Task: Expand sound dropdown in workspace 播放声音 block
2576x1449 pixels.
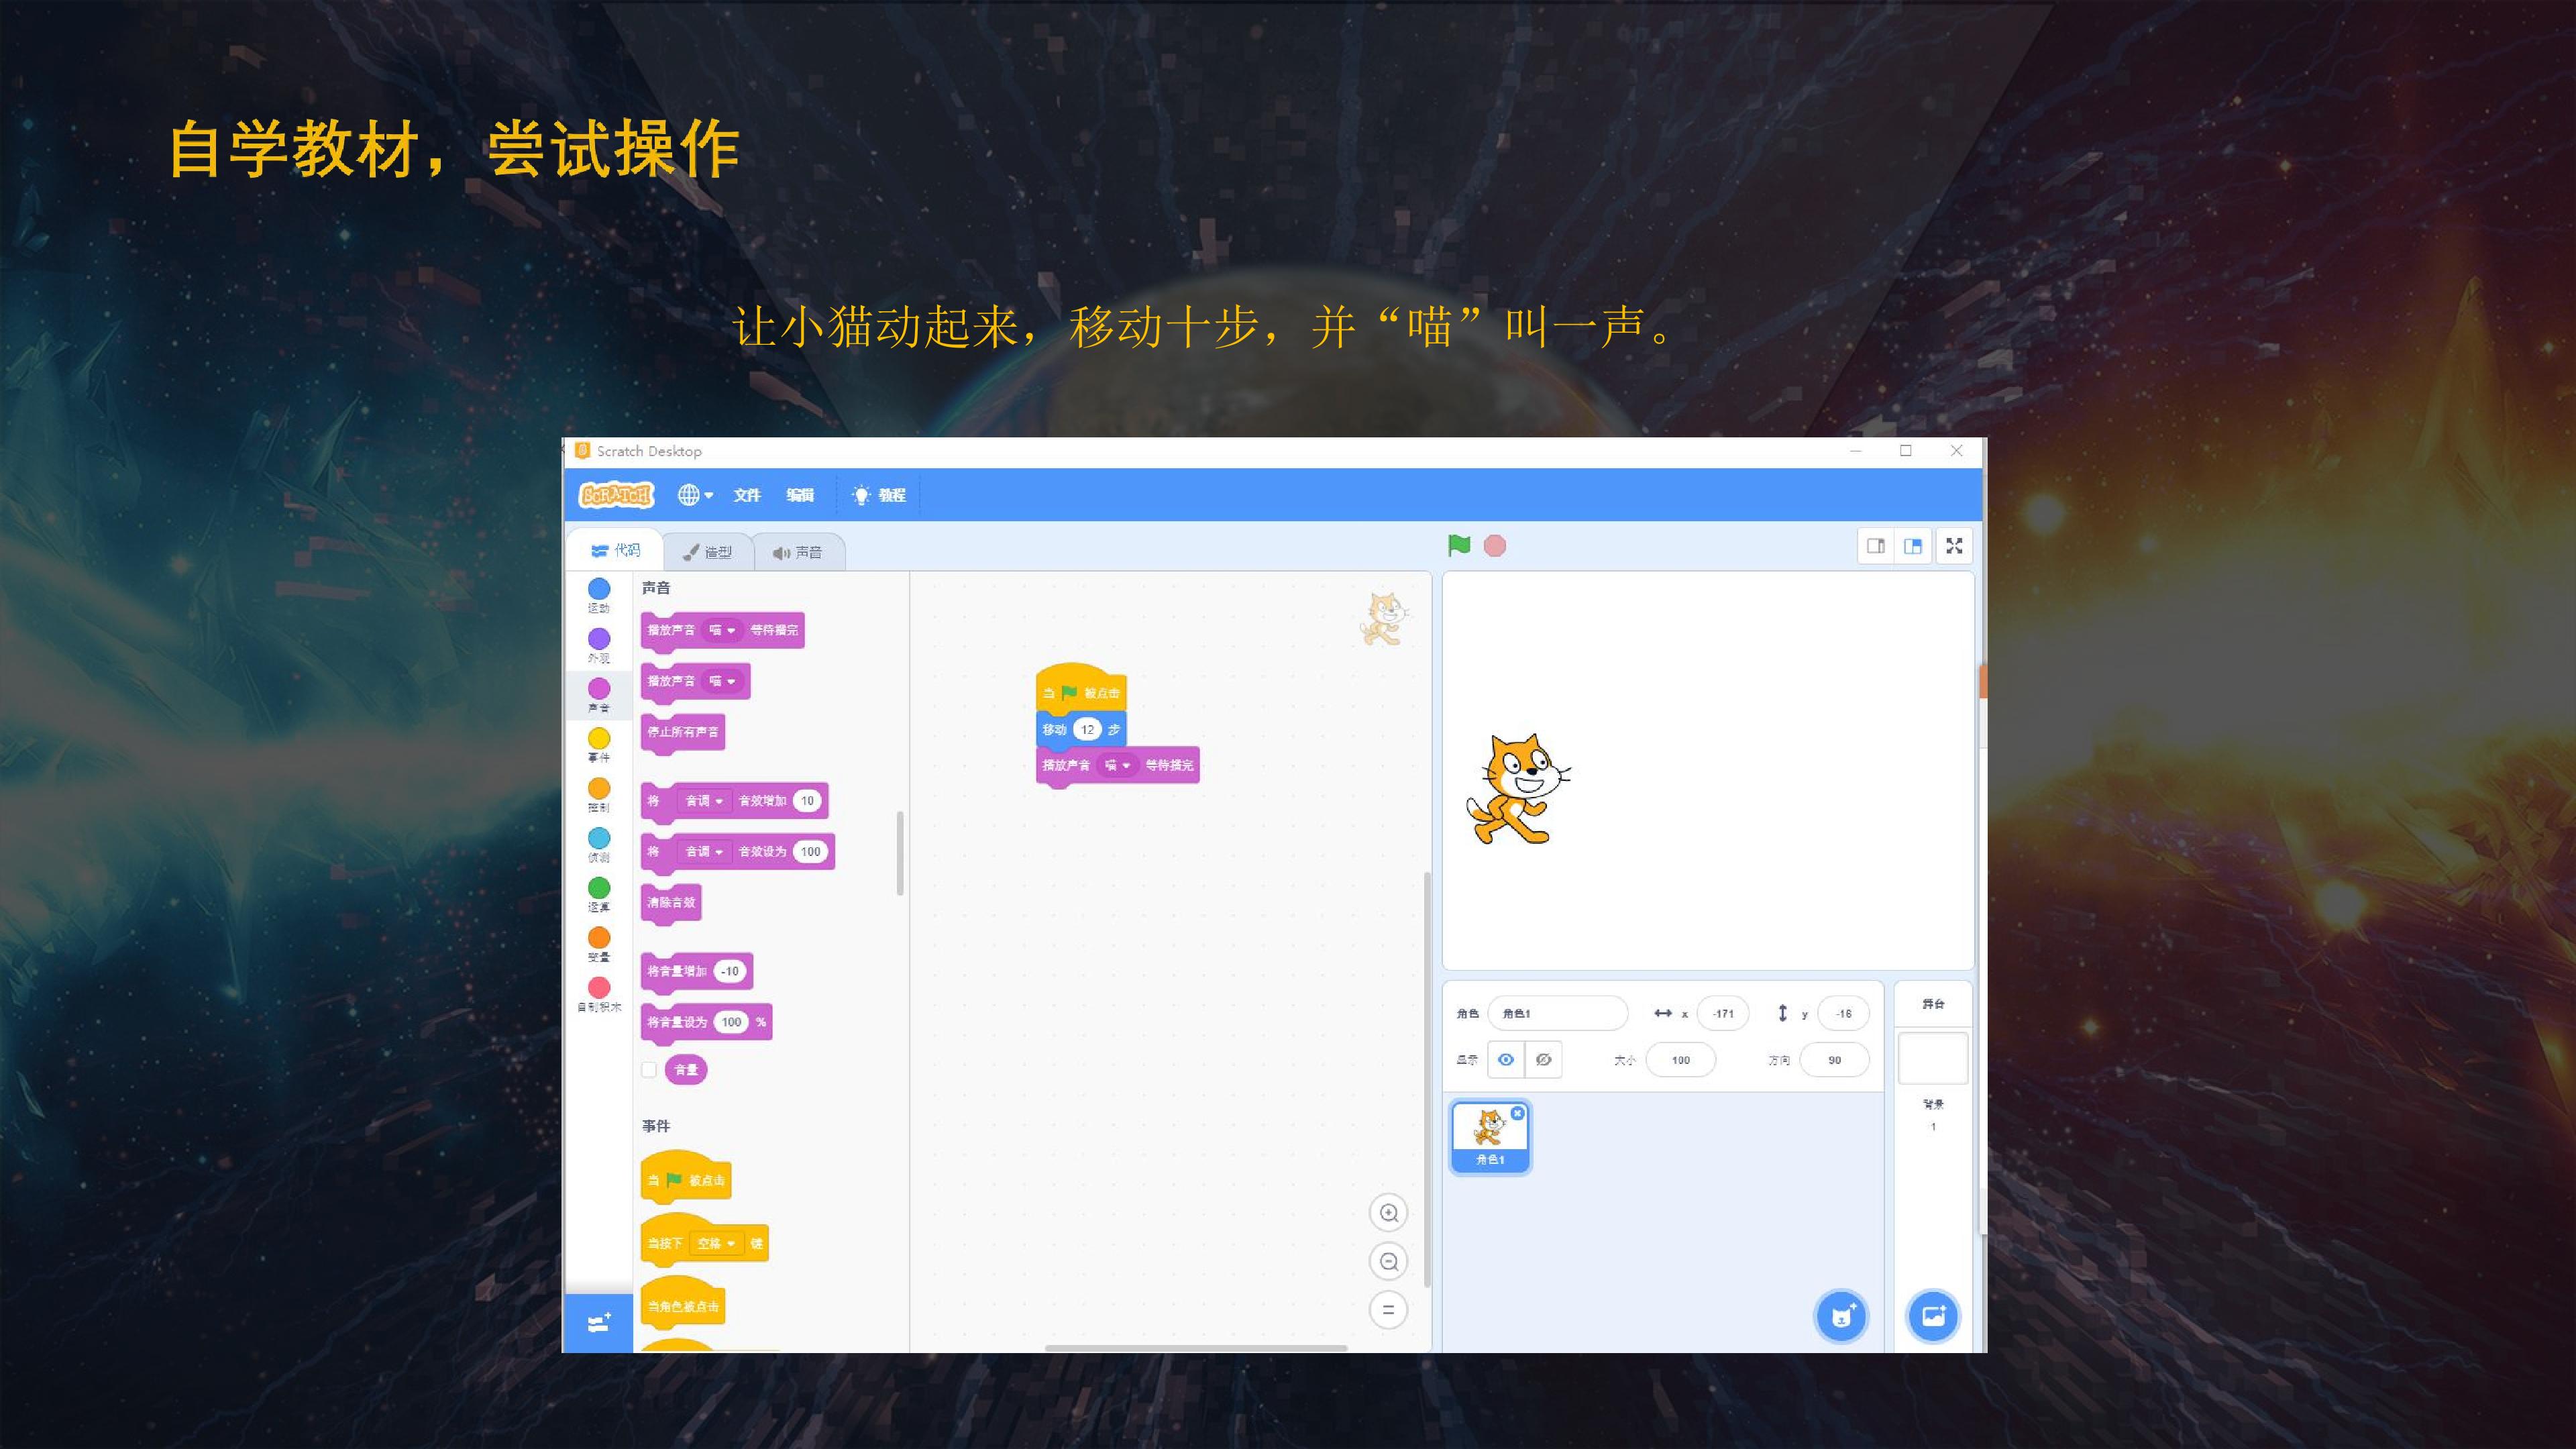Action: click(x=1118, y=765)
